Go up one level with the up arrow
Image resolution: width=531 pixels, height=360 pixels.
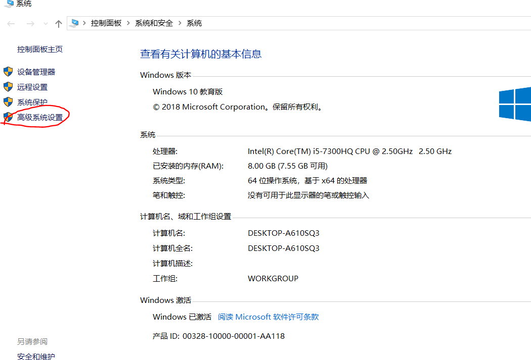coord(59,24)
